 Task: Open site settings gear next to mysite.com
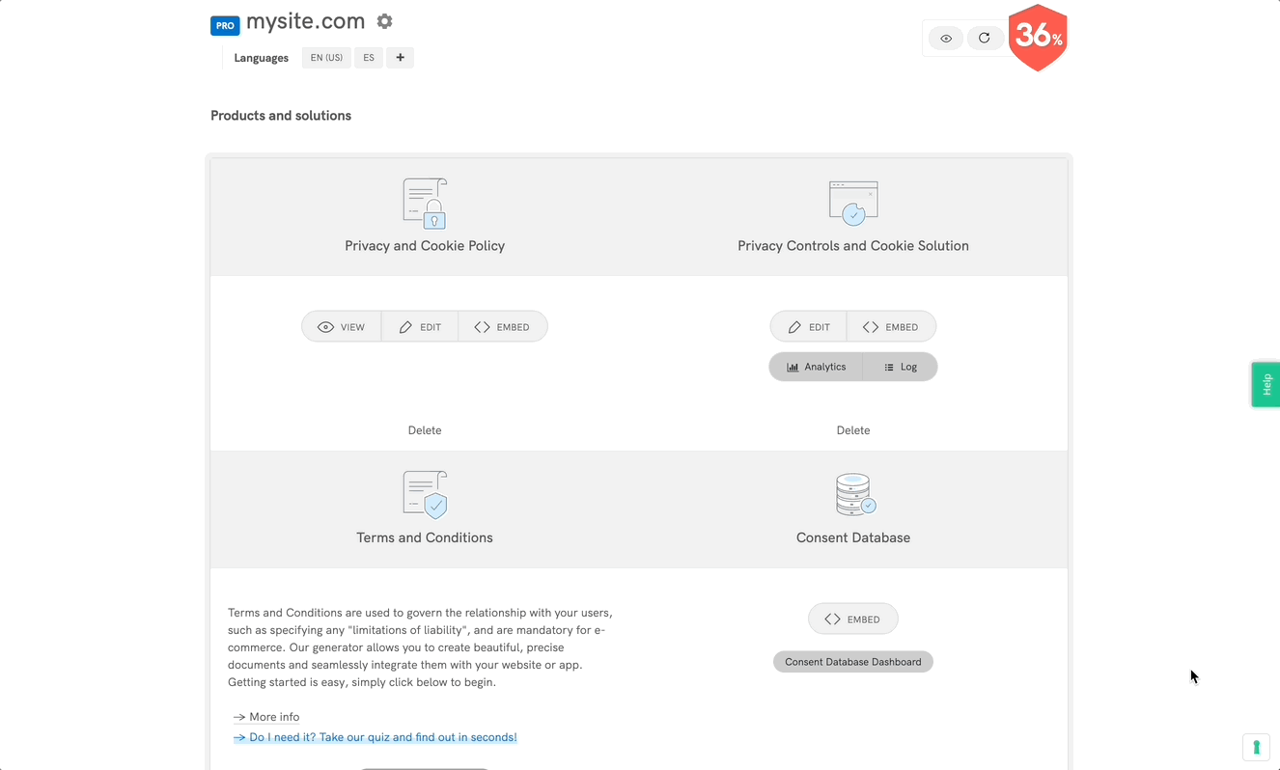click(384, 21)
